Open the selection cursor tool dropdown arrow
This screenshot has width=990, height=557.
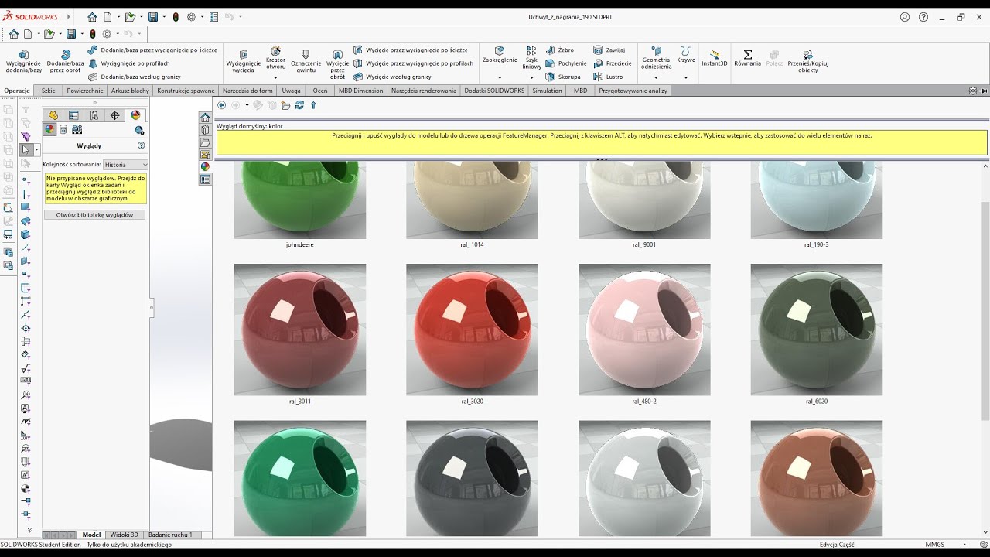[36, 149]
